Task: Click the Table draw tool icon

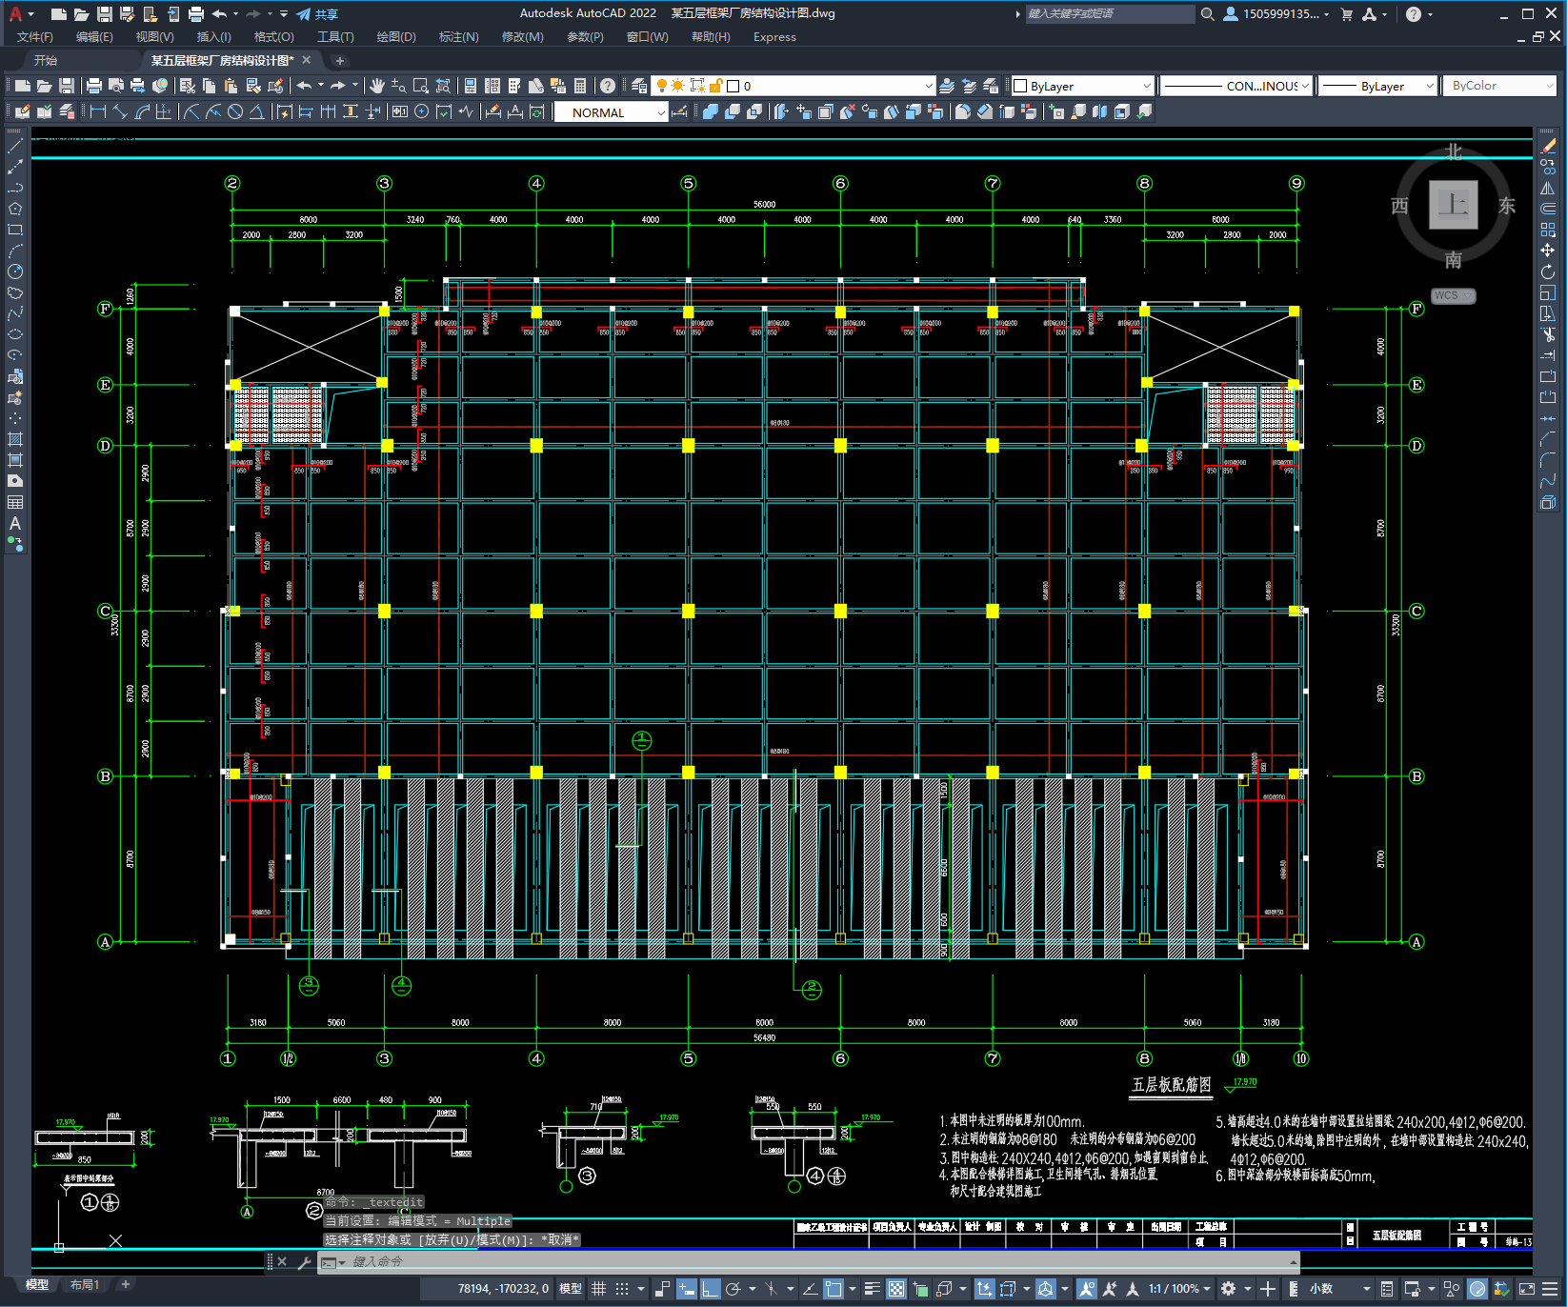Action: [15, 502]
